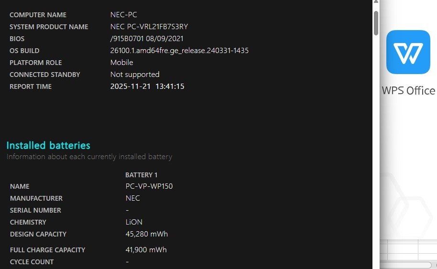Click the WPS Office text label
Viewport: 437px width, 269px height.
(408, 91)
